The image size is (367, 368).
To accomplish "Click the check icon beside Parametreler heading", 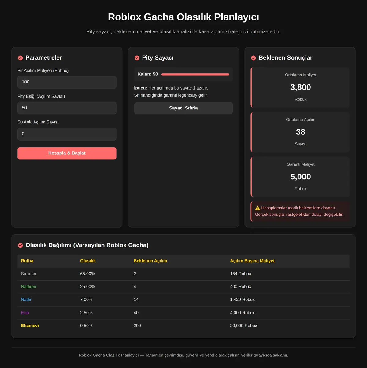I will click(x=20, y=58).
